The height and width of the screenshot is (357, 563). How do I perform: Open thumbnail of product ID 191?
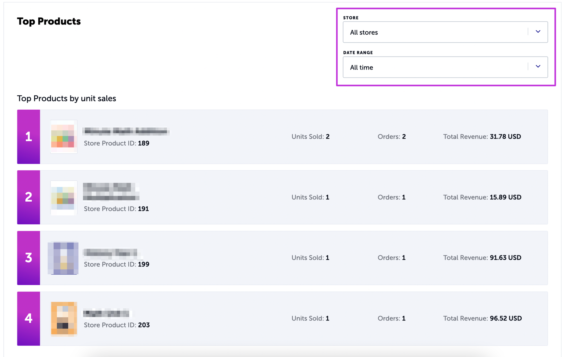64,197
